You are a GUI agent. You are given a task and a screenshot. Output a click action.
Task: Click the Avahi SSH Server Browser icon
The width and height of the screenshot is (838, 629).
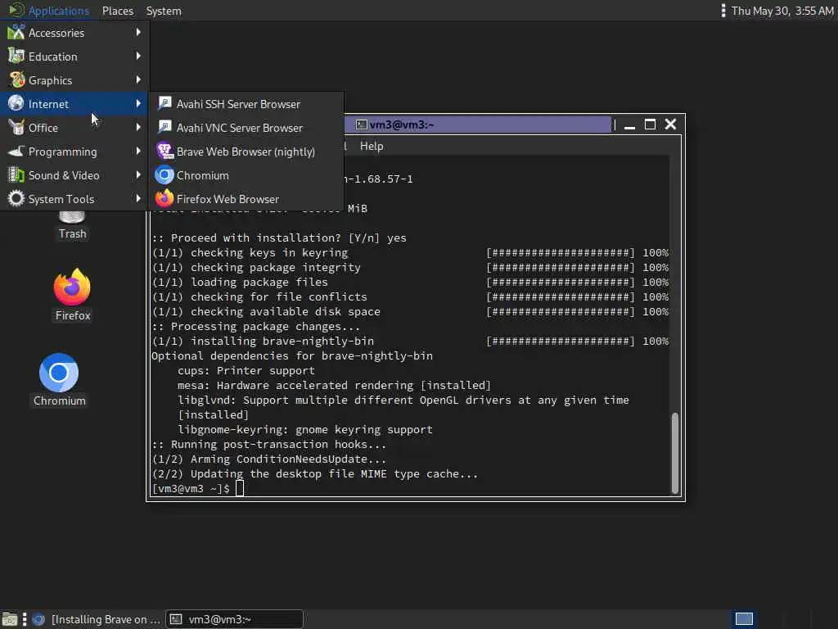pyautogui.click(x=164, y=103)
